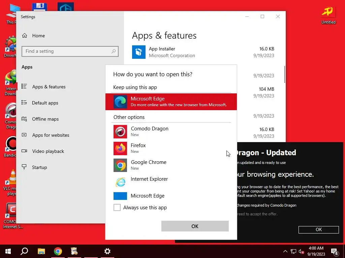Click the Settings window vertical scrollbar
345x258 pixels.
pyautogui.click(x=284, y=74)
